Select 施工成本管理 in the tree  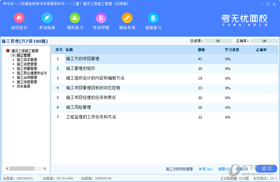click(x=27, y=60)
